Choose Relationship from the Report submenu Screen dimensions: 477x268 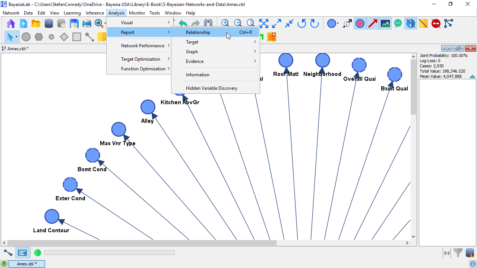click(198, 32)
